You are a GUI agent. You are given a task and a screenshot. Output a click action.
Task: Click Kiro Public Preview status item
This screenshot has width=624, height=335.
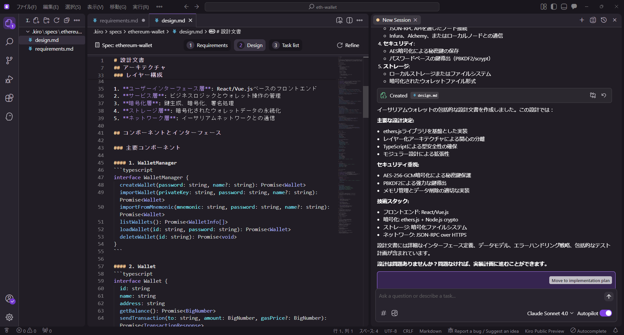(544, 331)
